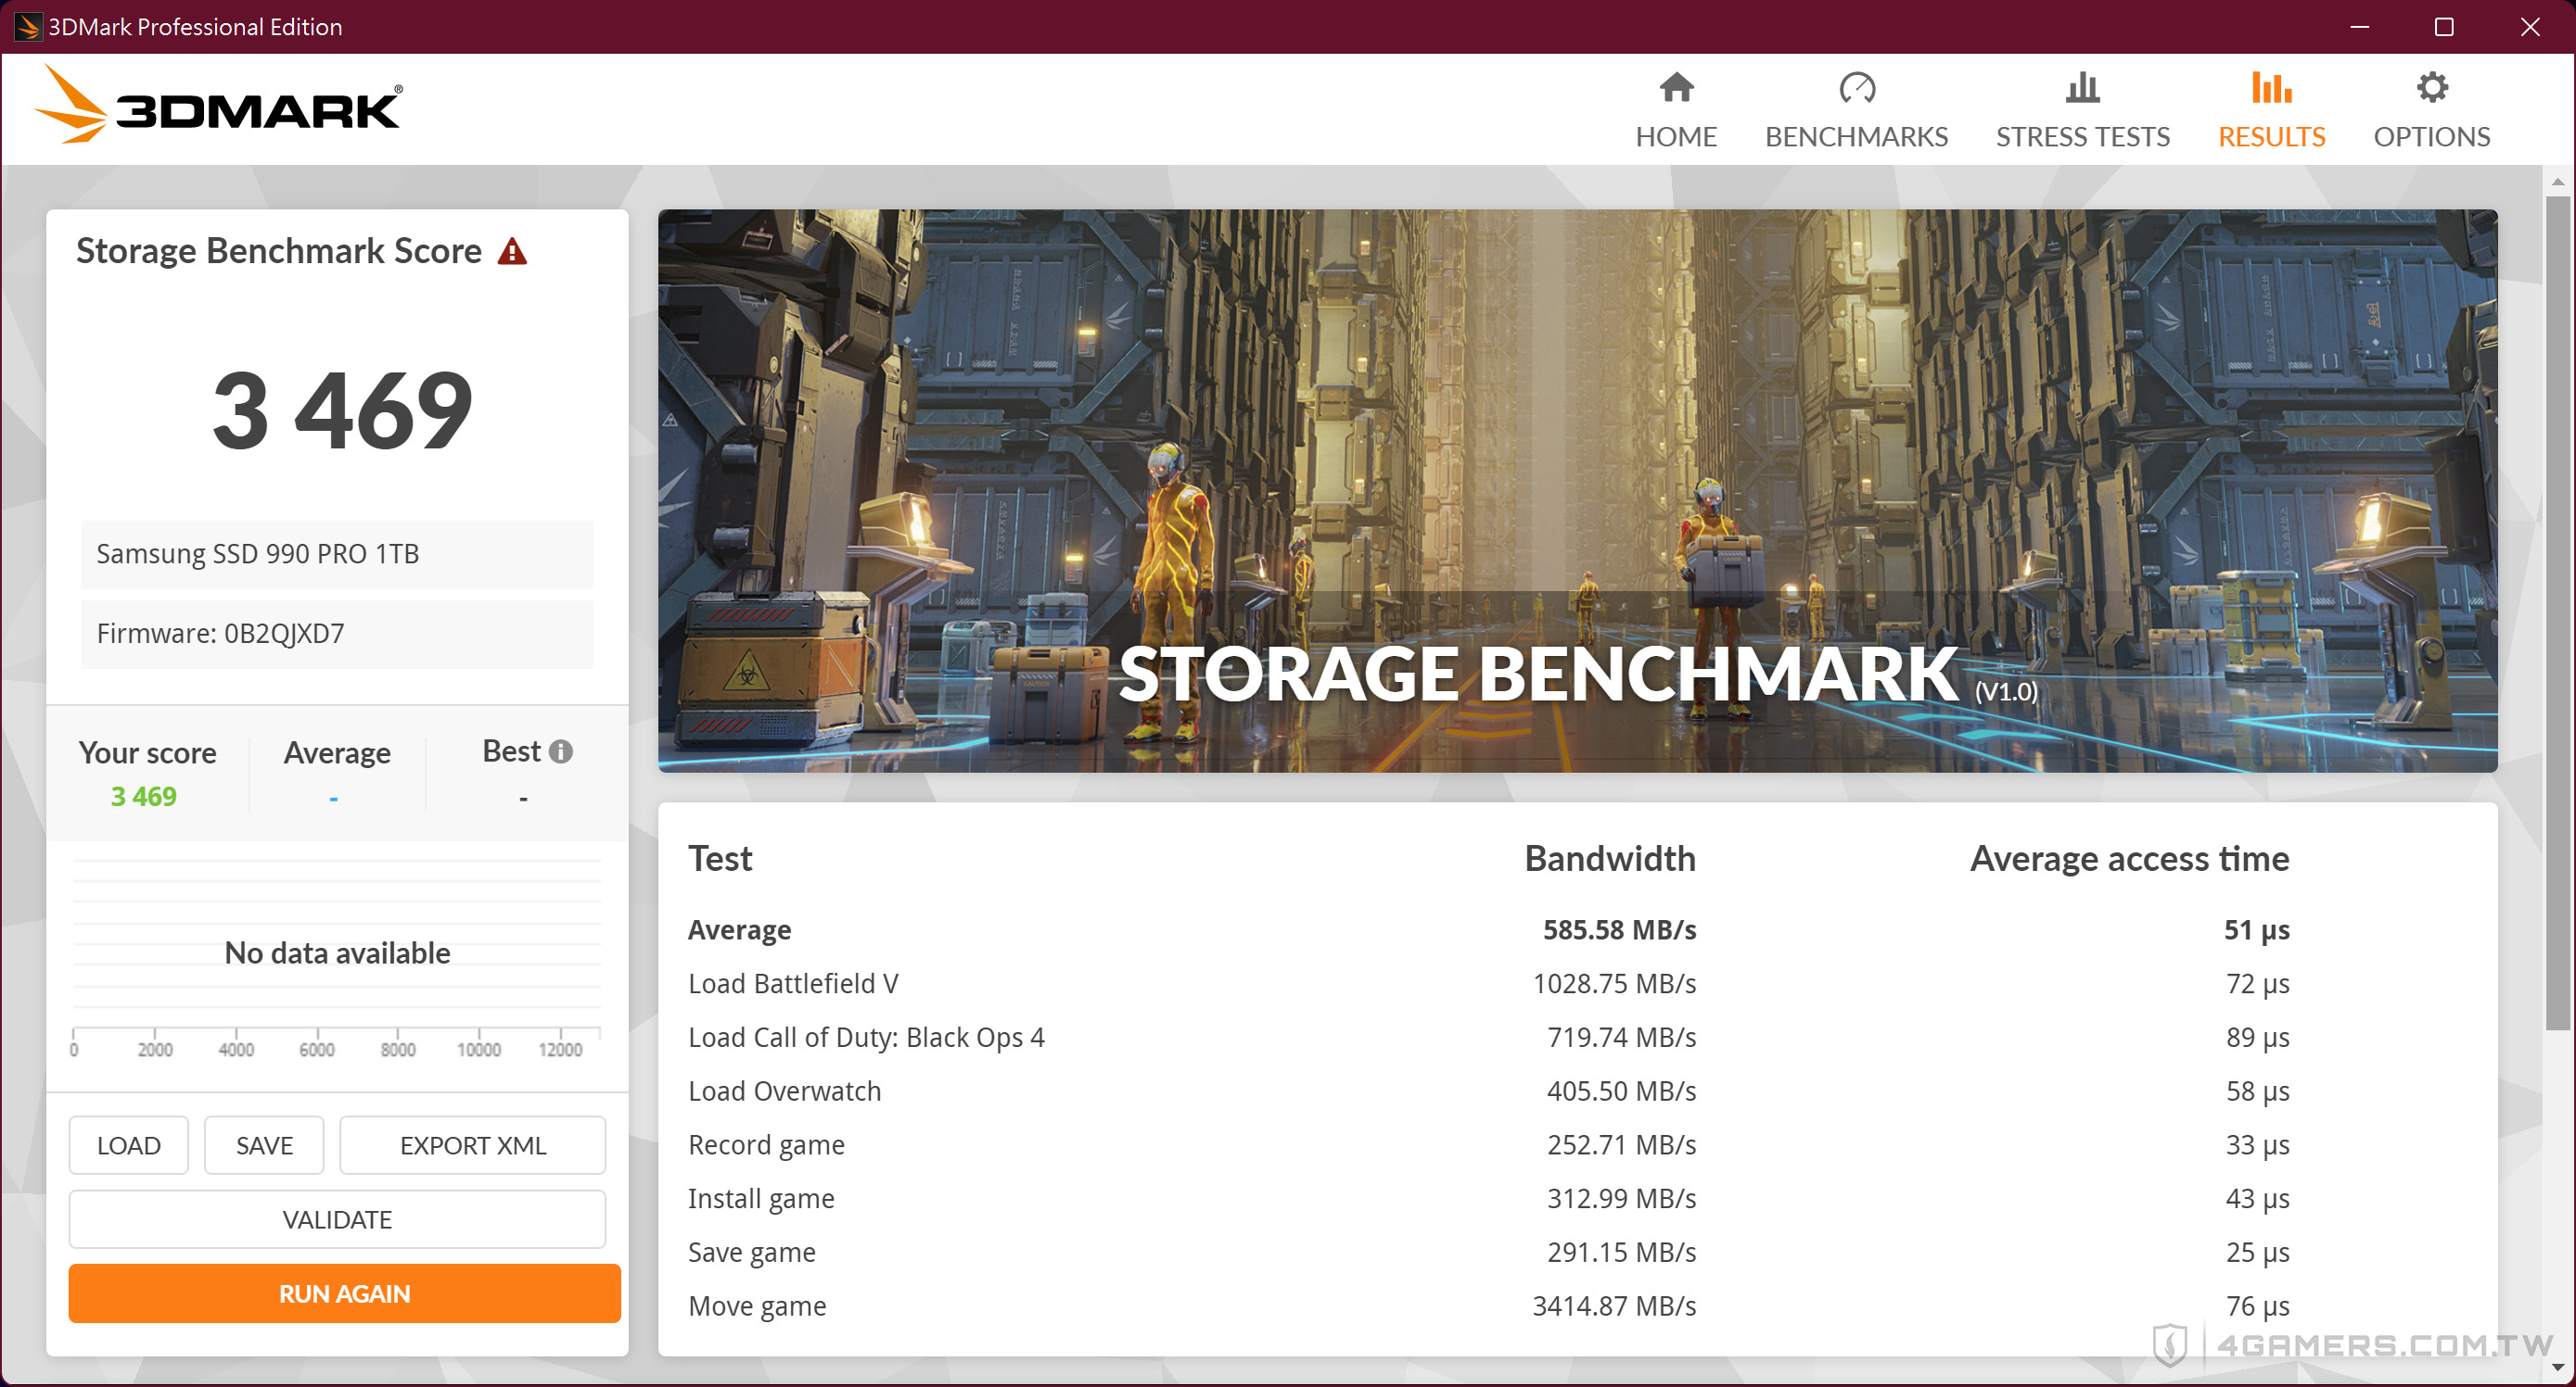Click the 89 µs access time value
The image size is (2576, 1387).
tap(2257, 1039)
